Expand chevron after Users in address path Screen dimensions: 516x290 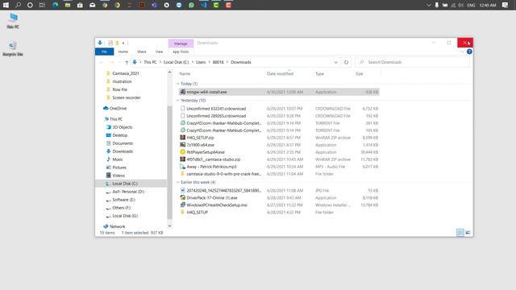(x=209, y=62)
